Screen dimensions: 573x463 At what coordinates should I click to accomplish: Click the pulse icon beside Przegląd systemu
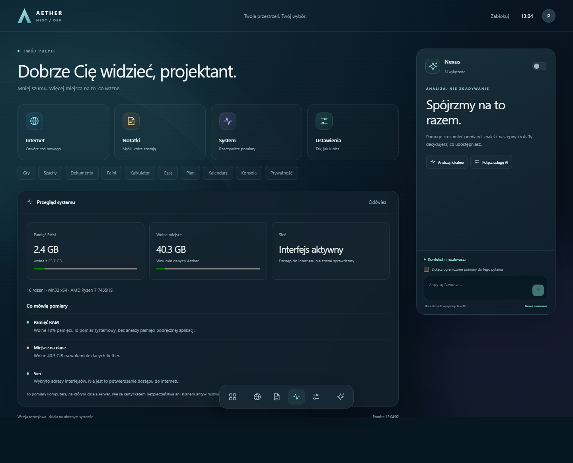(30, 202)
